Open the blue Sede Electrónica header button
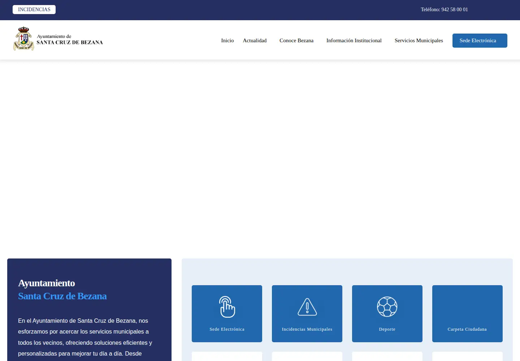Image resolution: width=520 pixels, height=361 pixels. 480,40
